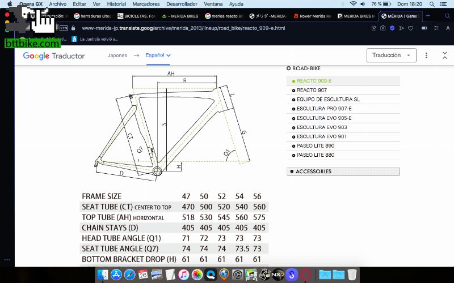The width and height of the screenshot is (454, 283).
Task: Open Finder from the dock
Action: coord(103,275)
